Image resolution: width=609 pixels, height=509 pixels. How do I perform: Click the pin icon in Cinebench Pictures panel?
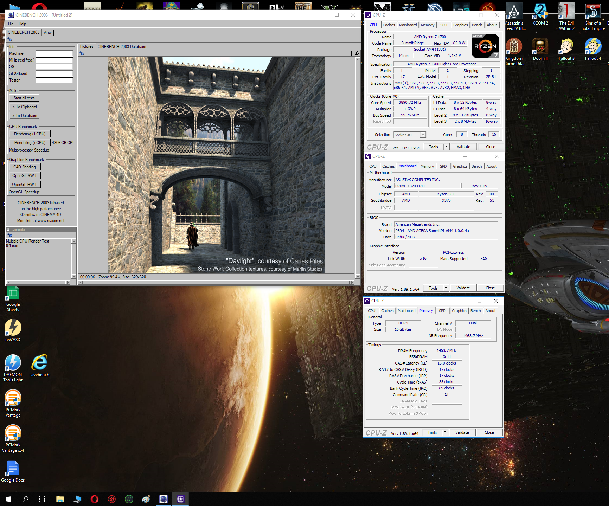pos(82,53)
